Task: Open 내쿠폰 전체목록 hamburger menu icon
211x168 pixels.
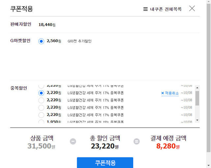Action: pyautogui.click(x=145, y=9)
